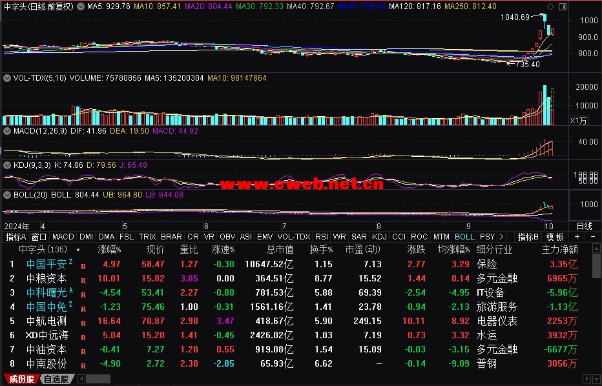Screen dimensions: 602x386
Task: Switch indicator to PSY tab
Action: 487,237
